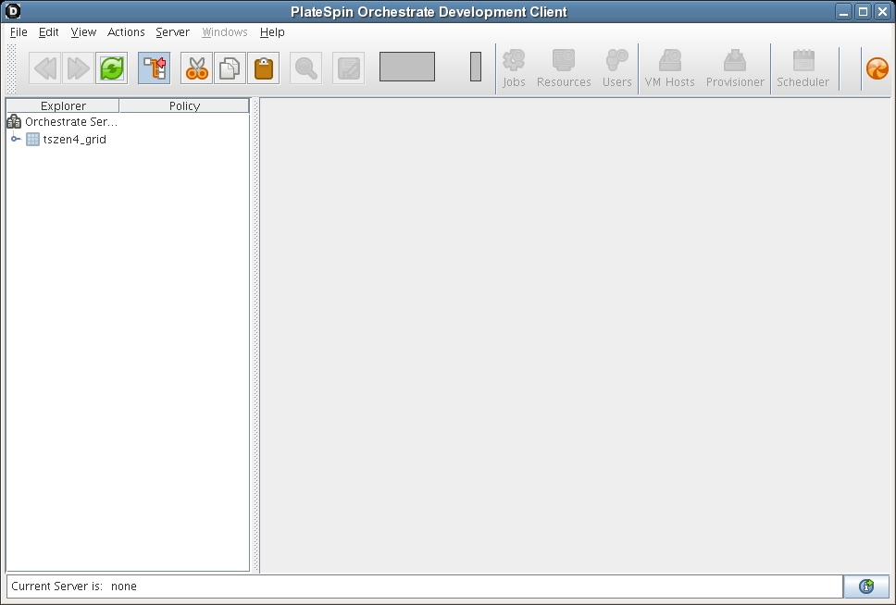Maximize the Development Client window
This screenshot has height=605, width=896.
(x=863, y=11)
